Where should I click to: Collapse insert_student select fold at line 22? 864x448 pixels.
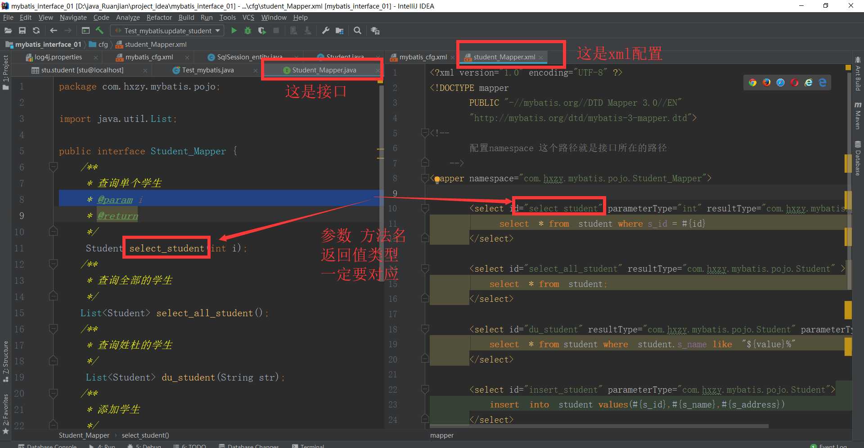click(425, 390)
